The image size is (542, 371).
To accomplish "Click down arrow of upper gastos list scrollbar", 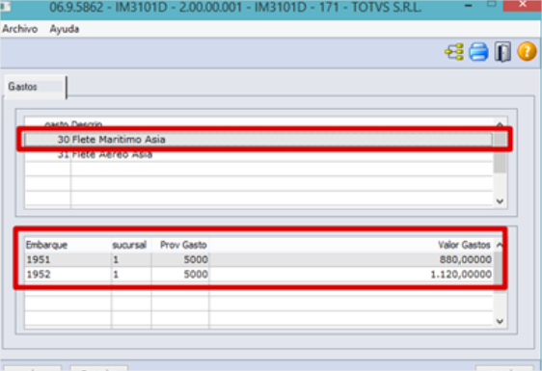I will pyautogui.click(x=500, y=201).
